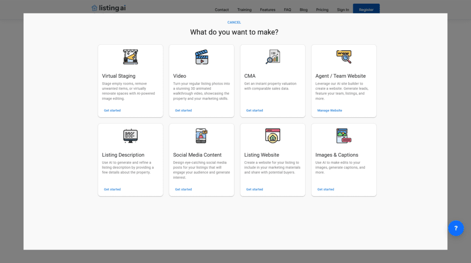The height and width of the screenshot is (263, 471).
Task: Select the Agent / Team Website icon
Action: 344,57
